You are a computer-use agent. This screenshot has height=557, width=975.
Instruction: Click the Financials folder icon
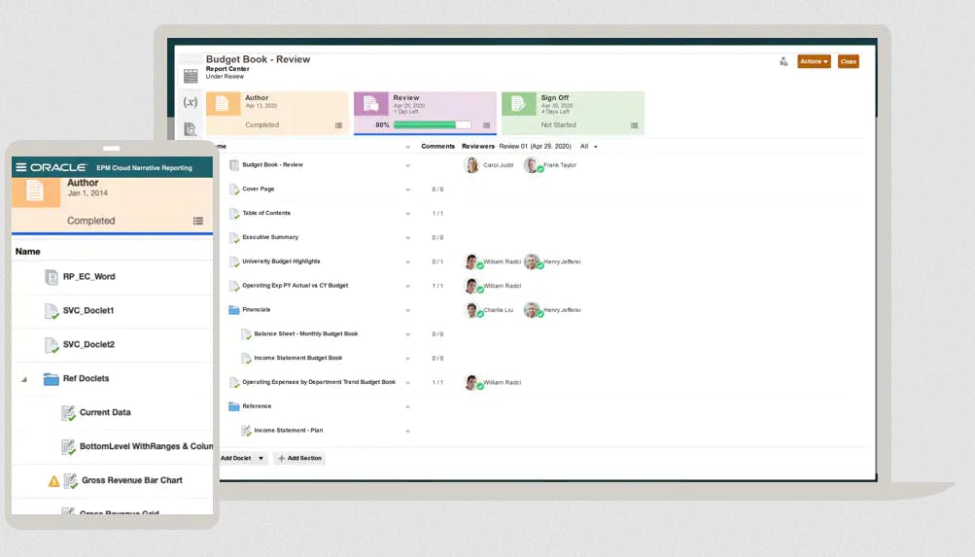(x=234, y=309)
